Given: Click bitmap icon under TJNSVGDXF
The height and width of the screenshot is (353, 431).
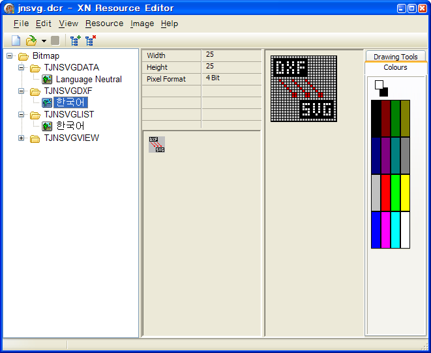Looking at the screenshot, I should point(47,103).
